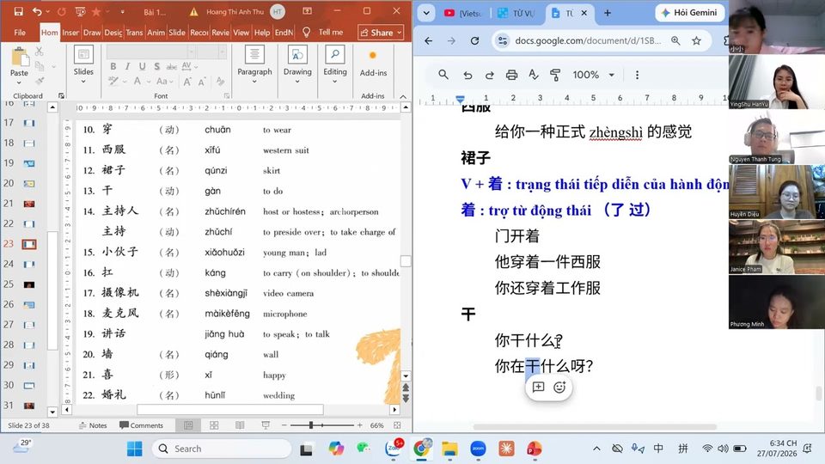Expand the Paragraph ribbon group
The image size is (825, 464).
click(x=254, y=64)
